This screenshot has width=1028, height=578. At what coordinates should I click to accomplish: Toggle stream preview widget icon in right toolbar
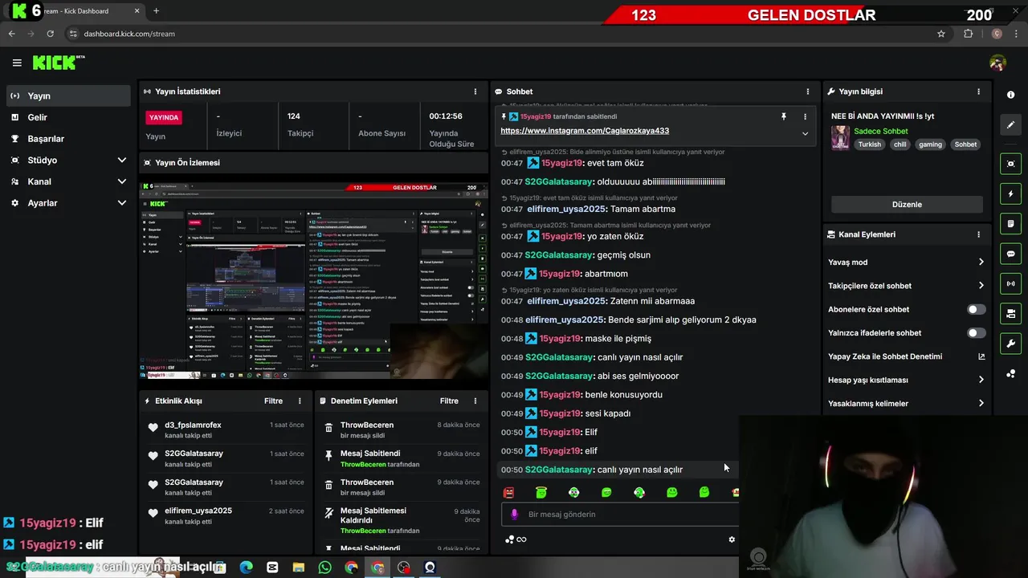1010,164
